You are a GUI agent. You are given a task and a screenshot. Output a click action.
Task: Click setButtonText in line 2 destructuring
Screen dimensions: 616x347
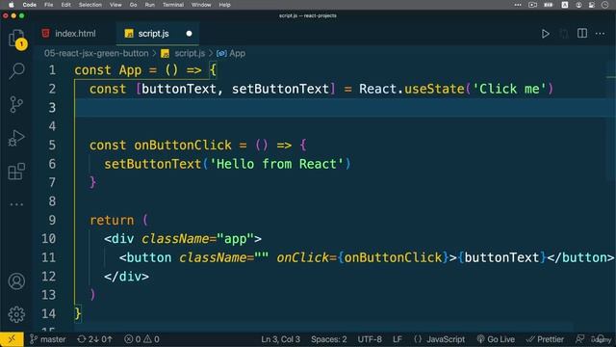(x=280, y=89)
